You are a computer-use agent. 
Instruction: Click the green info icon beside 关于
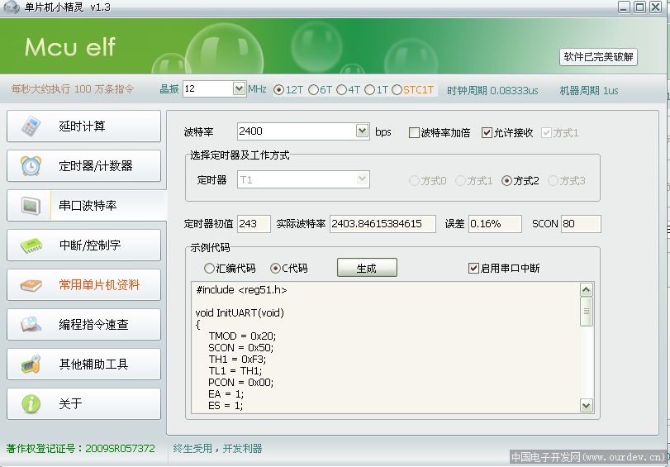(x=31, y=403)
